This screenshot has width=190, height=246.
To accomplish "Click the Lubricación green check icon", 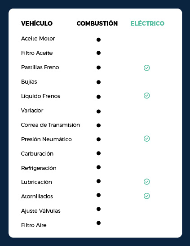I will click(x=146, y=182).
